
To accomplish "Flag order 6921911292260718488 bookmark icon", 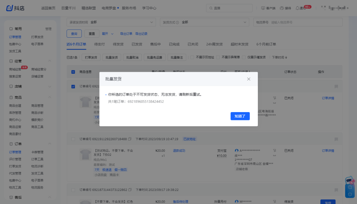I will tap(336, 139).
